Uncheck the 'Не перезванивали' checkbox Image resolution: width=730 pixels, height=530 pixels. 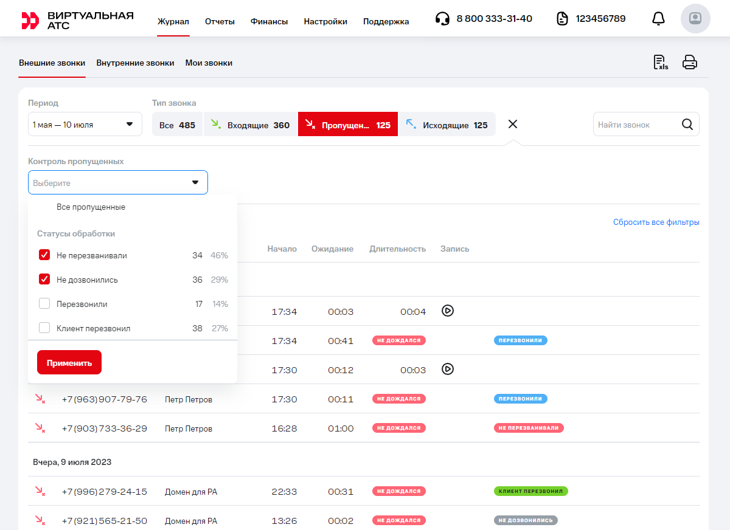click(44, 255)
